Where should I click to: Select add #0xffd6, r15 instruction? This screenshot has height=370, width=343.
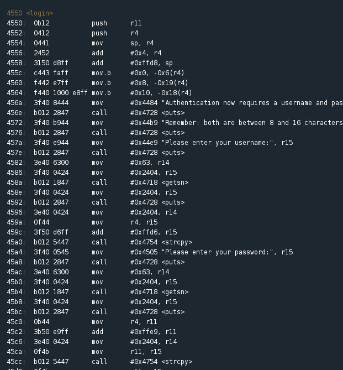[x=92, y=232]
